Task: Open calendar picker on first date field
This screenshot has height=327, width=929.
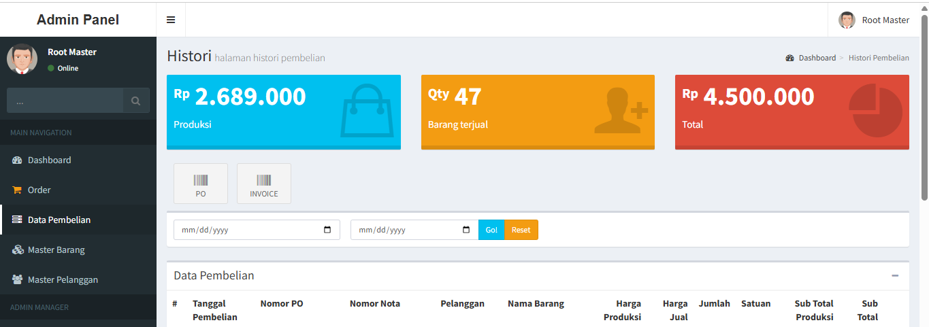Action: (327, 230)
